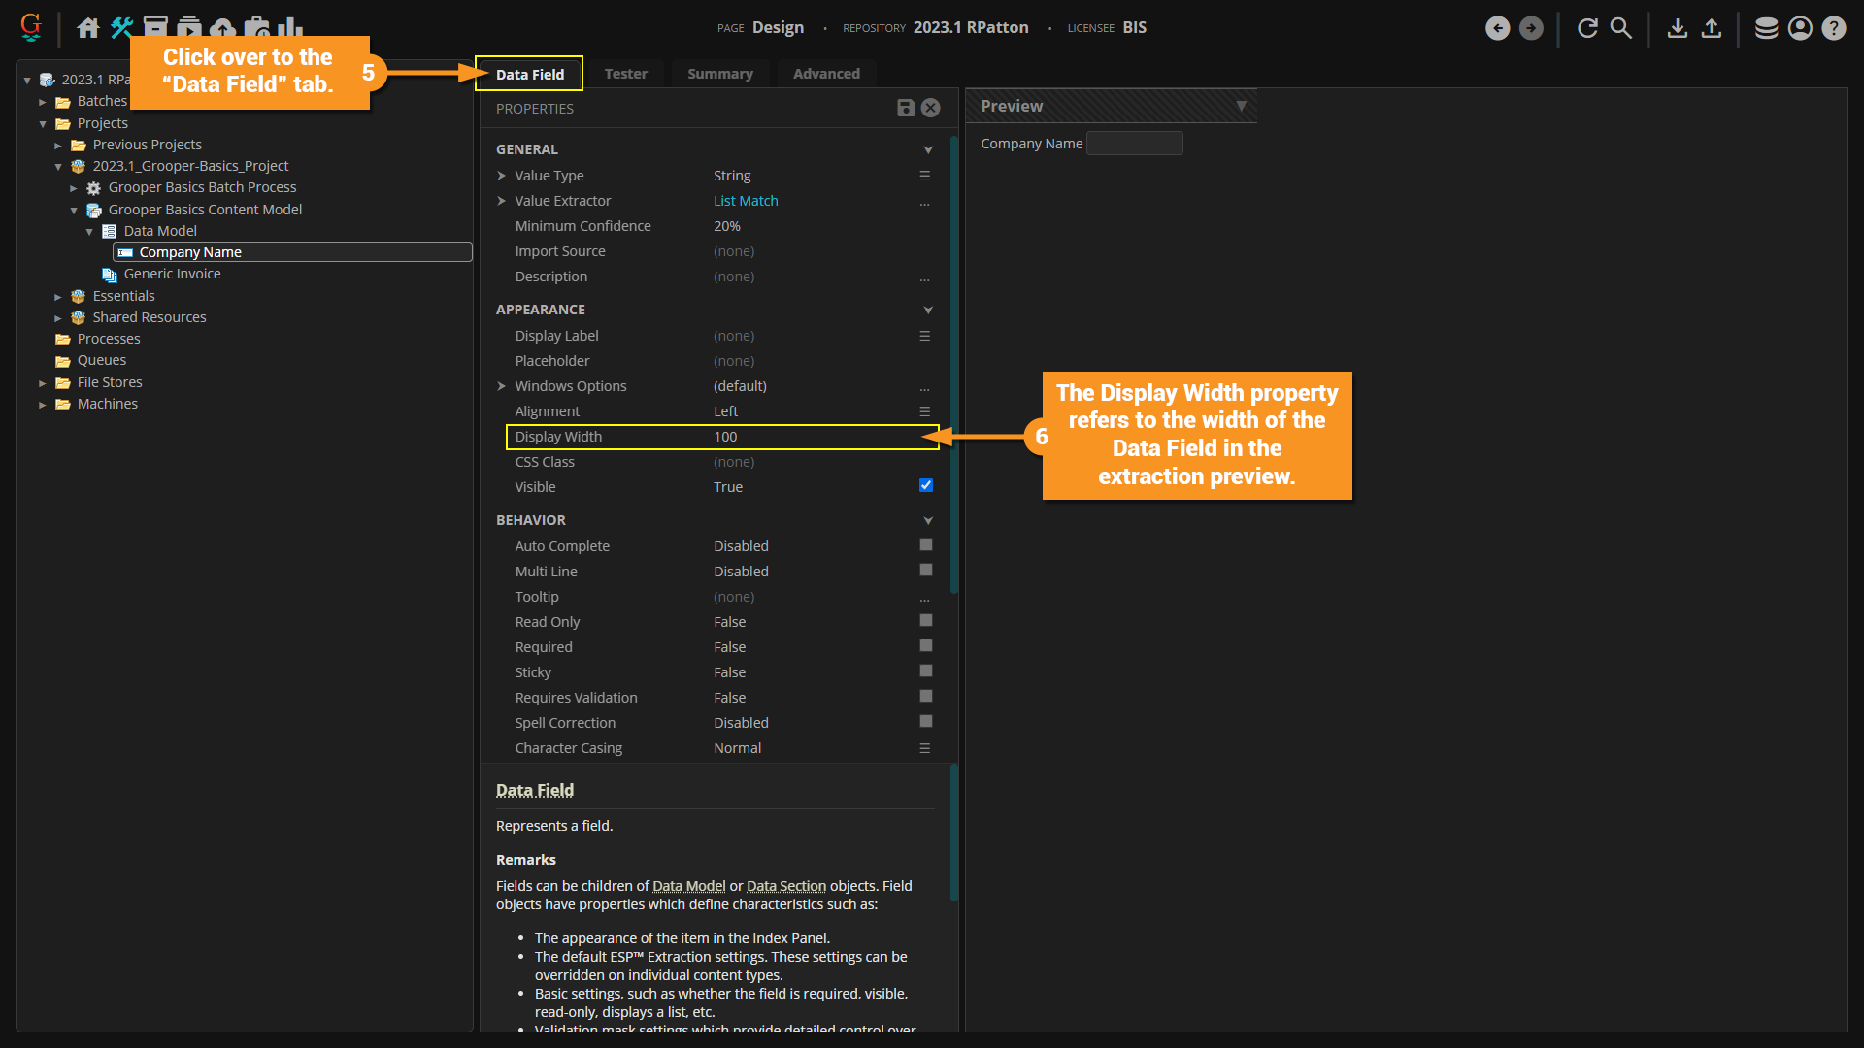Click the Company Name preview input field

pyautogui.click(x=1134, y=144)
